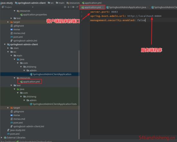
Task: Click the scroll-from-source target icon in Project toolbar
Action: pos(65,7)
